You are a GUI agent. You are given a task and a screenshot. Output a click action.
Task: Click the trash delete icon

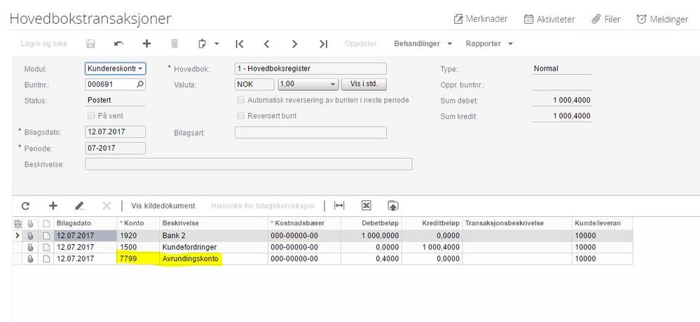pyautogui.click(x=174, y=43)
